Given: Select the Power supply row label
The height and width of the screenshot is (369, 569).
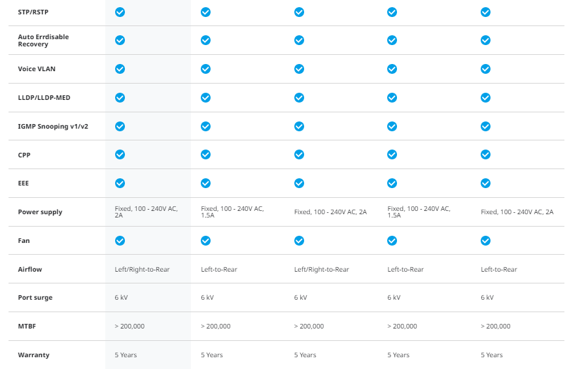Looking at the screenshot, I should 40,212.
